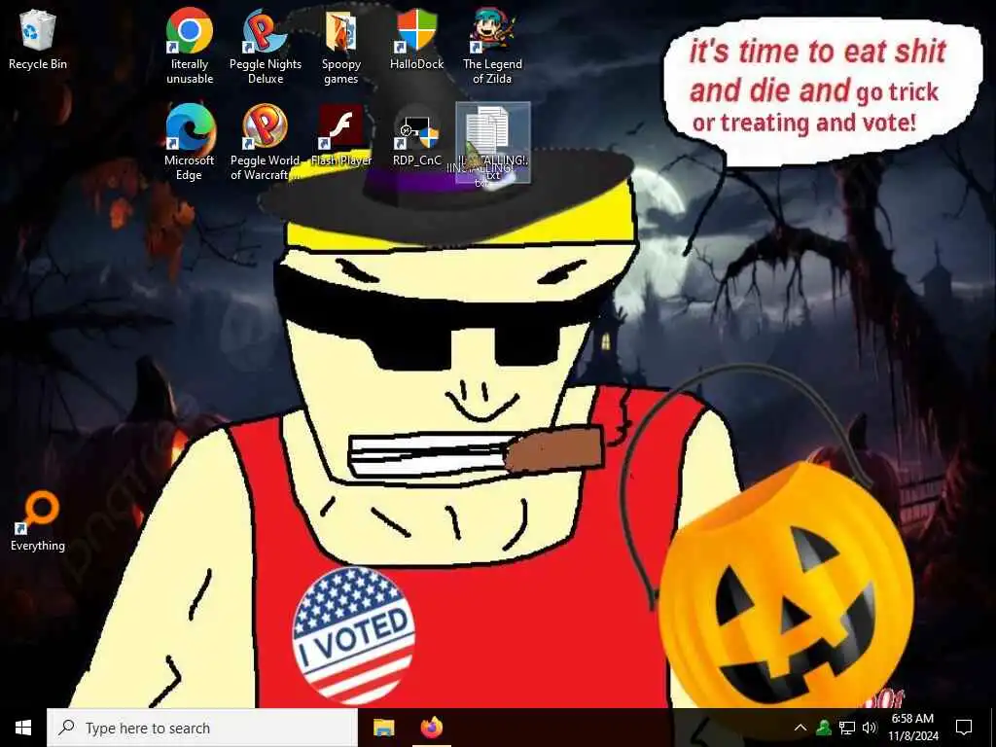Screen dimensions: 996x747
Task: Select the RDP_CnC desktop shortcut
Action: [416, 135]
